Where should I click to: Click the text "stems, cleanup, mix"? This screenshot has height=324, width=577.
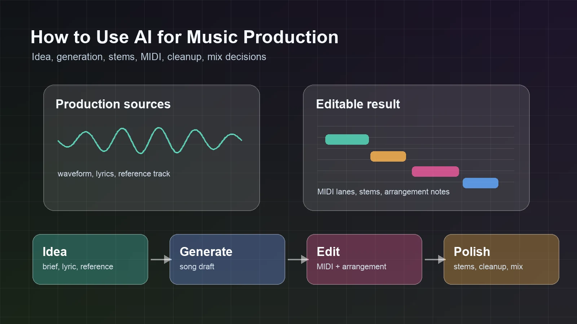pyautogui.click(x=488, y=267)
